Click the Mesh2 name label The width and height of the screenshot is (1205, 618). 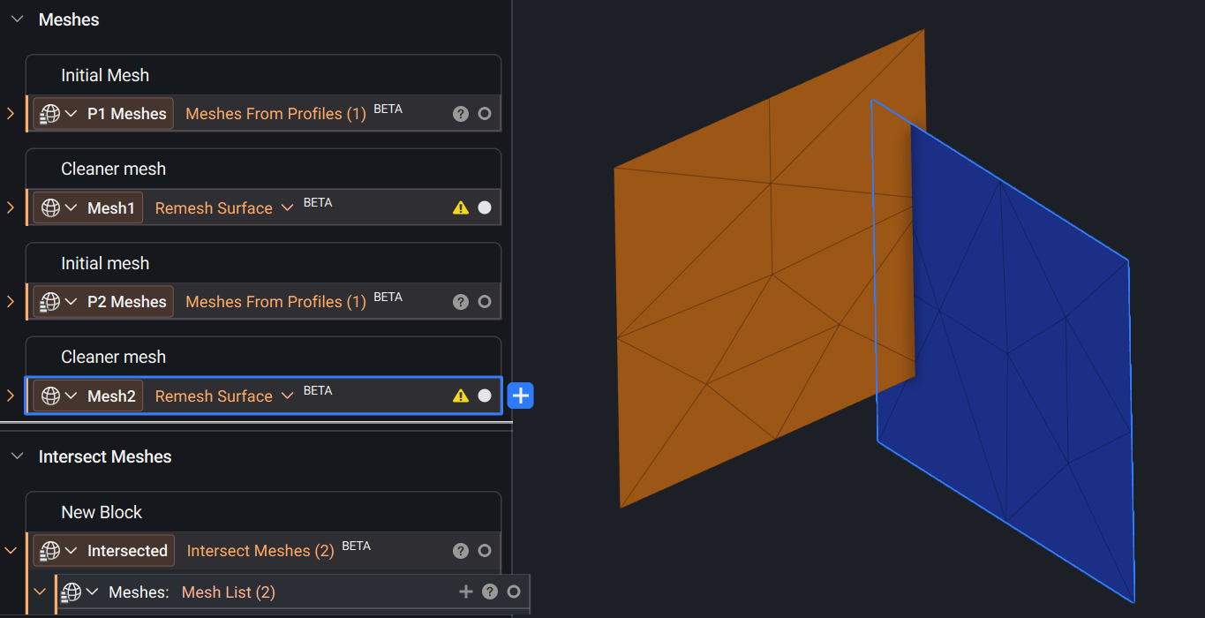tap(111, 396)
